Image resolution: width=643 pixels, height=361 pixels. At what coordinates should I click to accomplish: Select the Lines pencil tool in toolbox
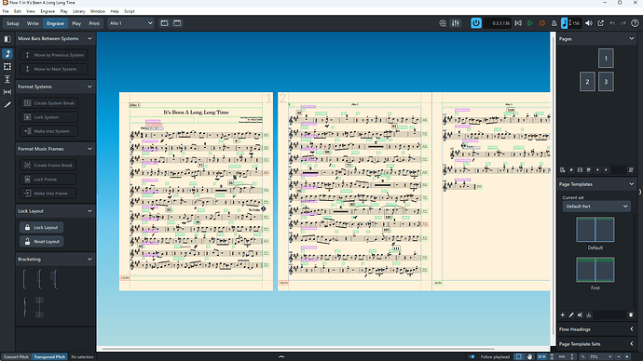coord(7,105)
